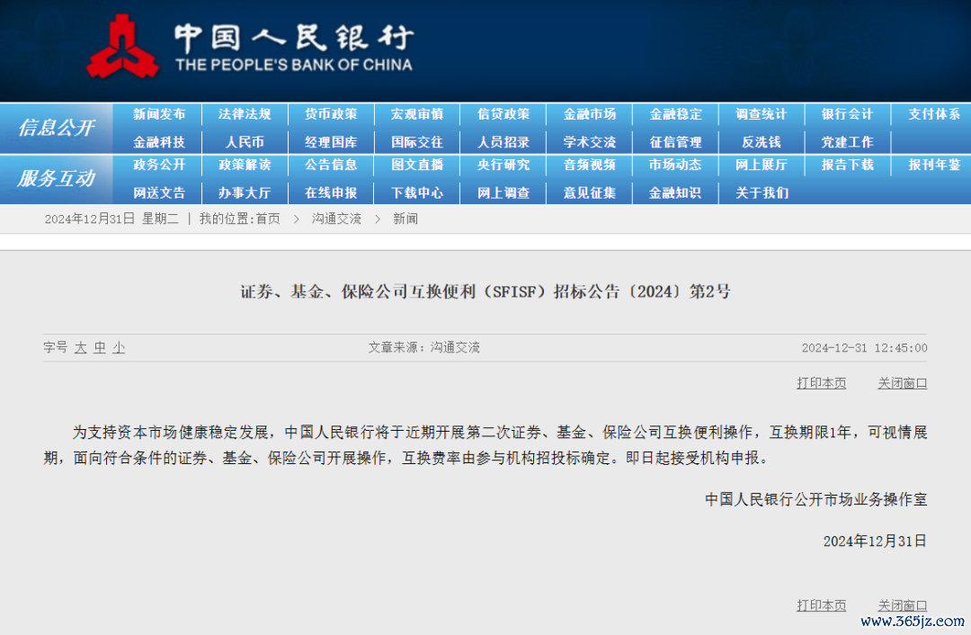Image resolution: width=971 pixels, height=635 pixels.
Task: Click the People's Bank of China red logo
Action: pos(122,47)
